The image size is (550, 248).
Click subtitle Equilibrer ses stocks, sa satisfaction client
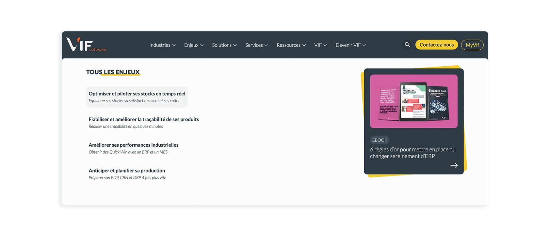click(x=134, y=101)
